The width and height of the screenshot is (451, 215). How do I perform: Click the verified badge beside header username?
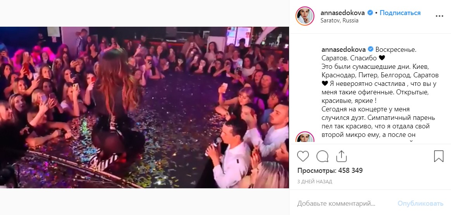370,13
